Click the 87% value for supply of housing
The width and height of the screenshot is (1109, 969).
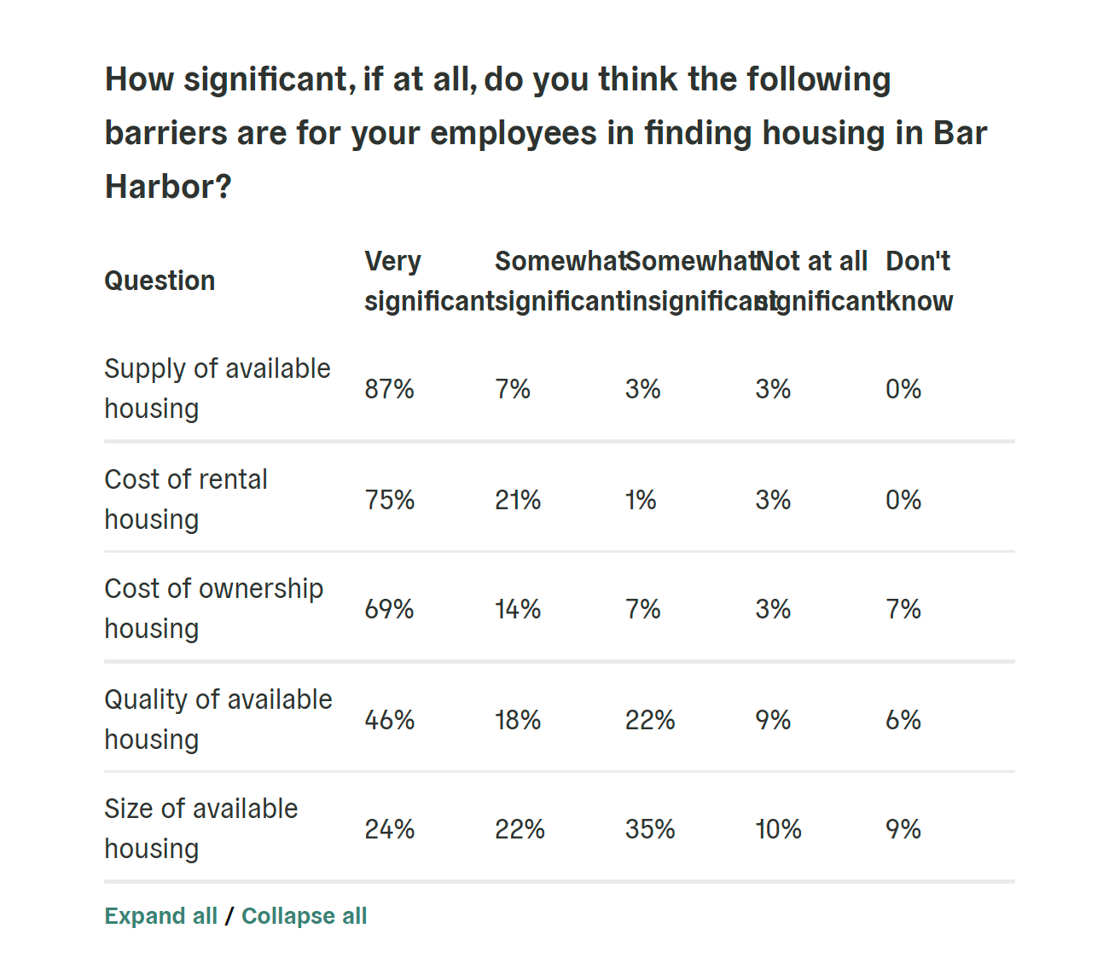(390, 388)
